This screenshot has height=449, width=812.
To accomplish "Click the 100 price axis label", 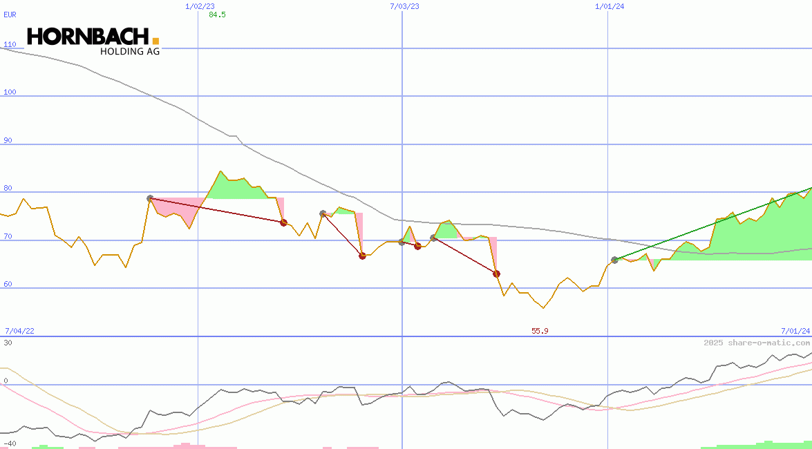I will tap(10, 92).
